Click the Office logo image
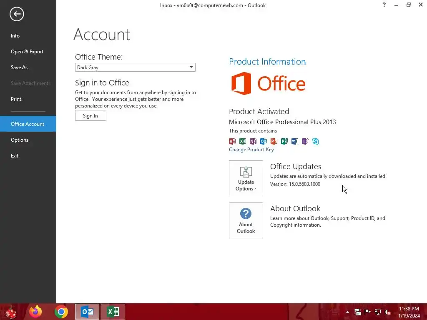Screen dimensions: 427x320 point(268,83)
